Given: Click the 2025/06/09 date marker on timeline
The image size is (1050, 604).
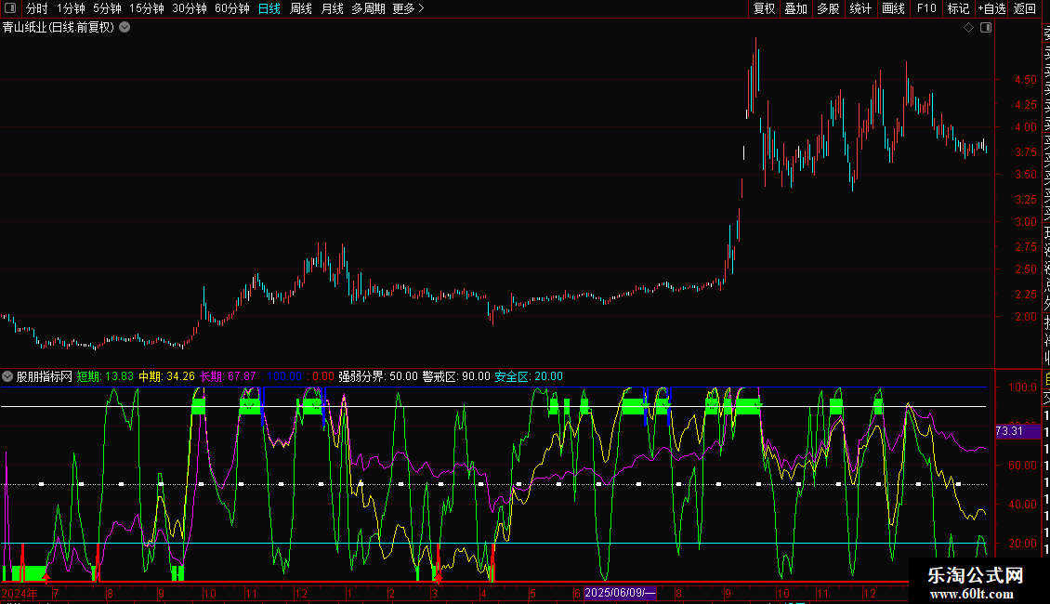Looking at the screenshot, I should (621, 593).
